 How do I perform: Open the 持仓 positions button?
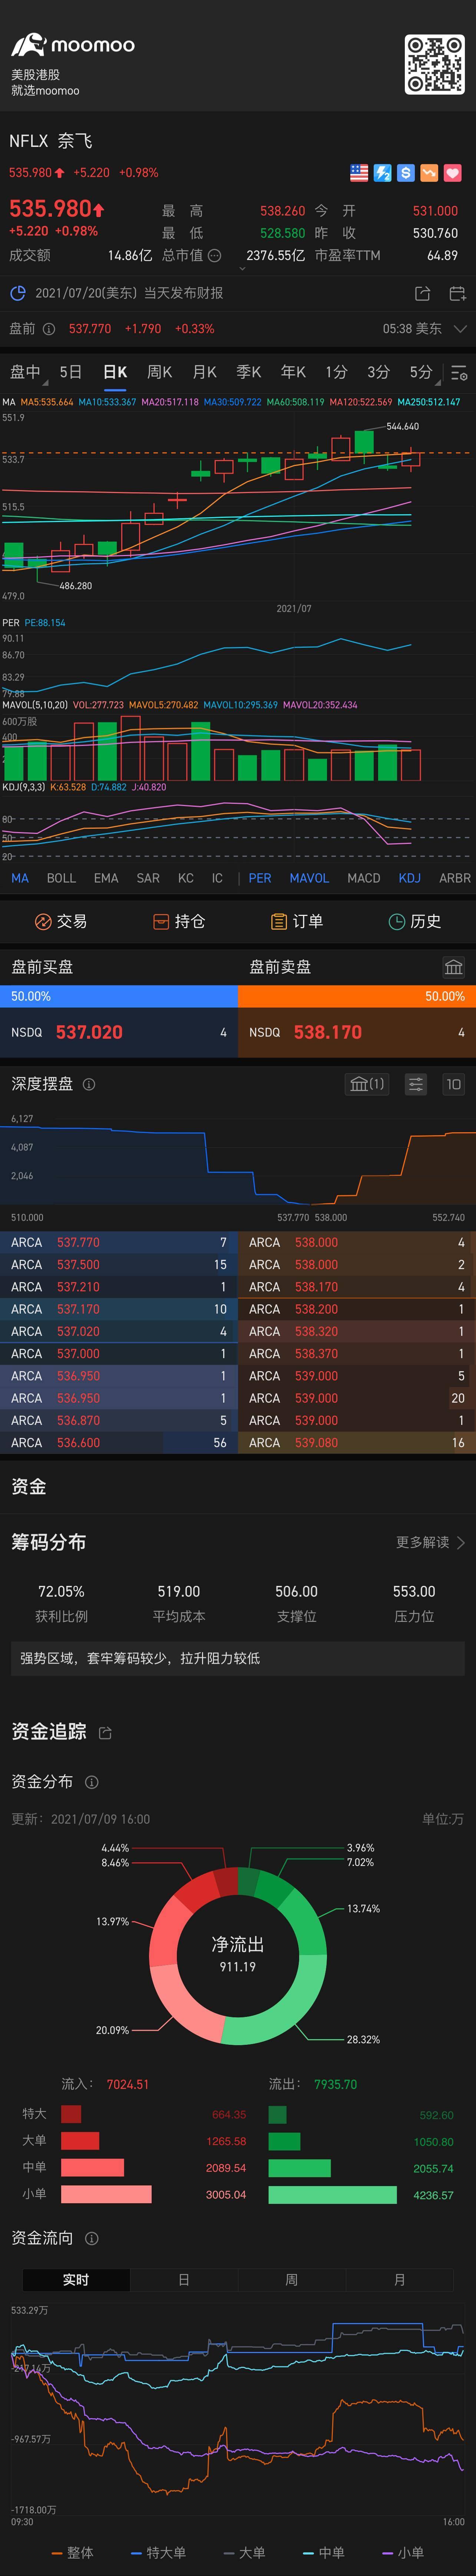(x=179, y=921)
